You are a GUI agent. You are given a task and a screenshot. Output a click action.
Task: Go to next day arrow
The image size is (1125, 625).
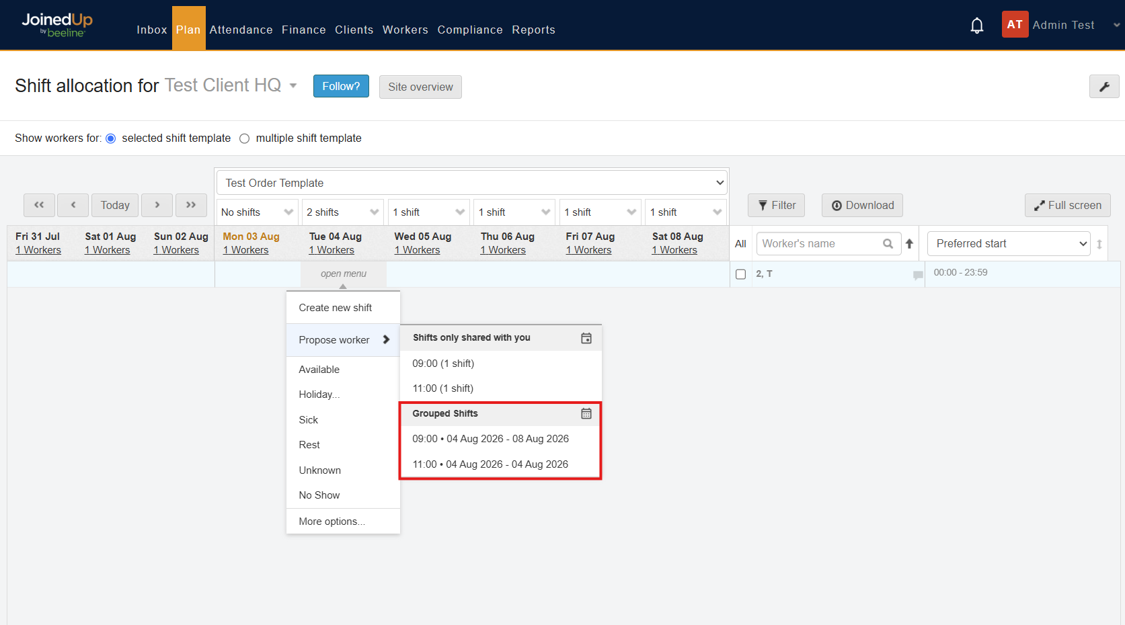[157, 205]
